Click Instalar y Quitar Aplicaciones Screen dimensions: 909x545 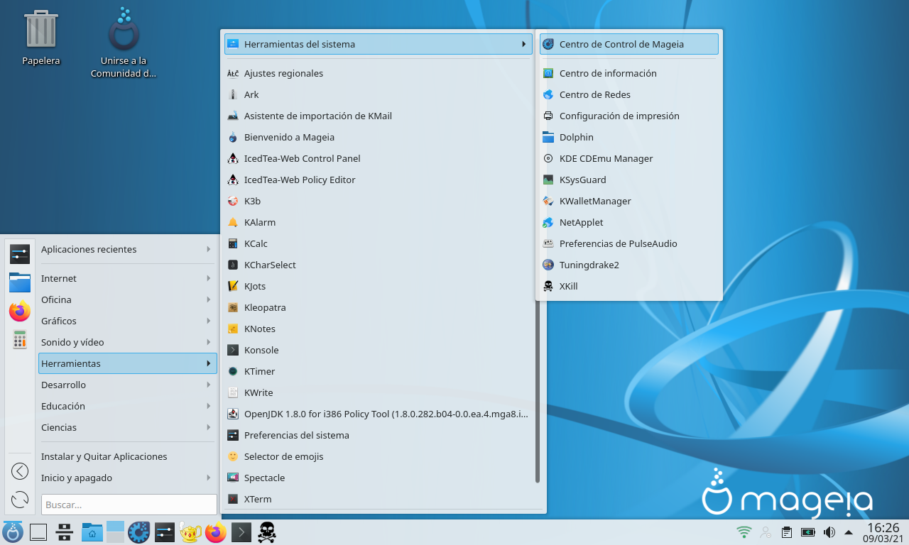127,456
